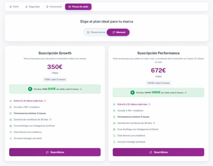
Task: Switch to the Seguridad tab
Action: pos(32,7)
